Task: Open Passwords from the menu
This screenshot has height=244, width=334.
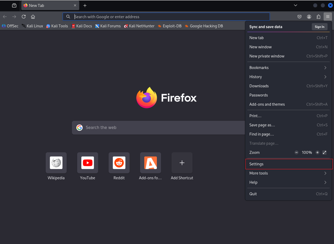Action: [288, 95]
